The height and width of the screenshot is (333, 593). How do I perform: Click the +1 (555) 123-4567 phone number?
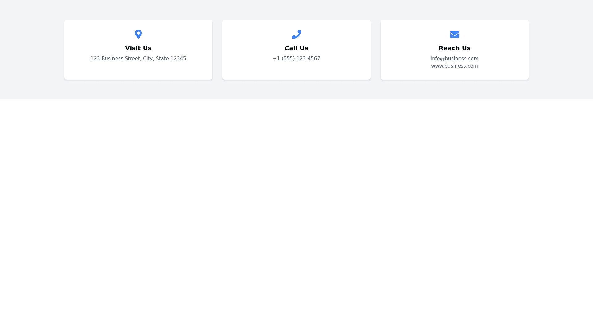click(x=296, y=59)
